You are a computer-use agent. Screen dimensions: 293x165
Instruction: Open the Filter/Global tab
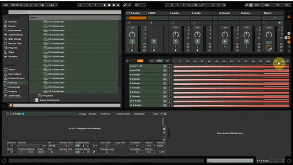point(123,114)
